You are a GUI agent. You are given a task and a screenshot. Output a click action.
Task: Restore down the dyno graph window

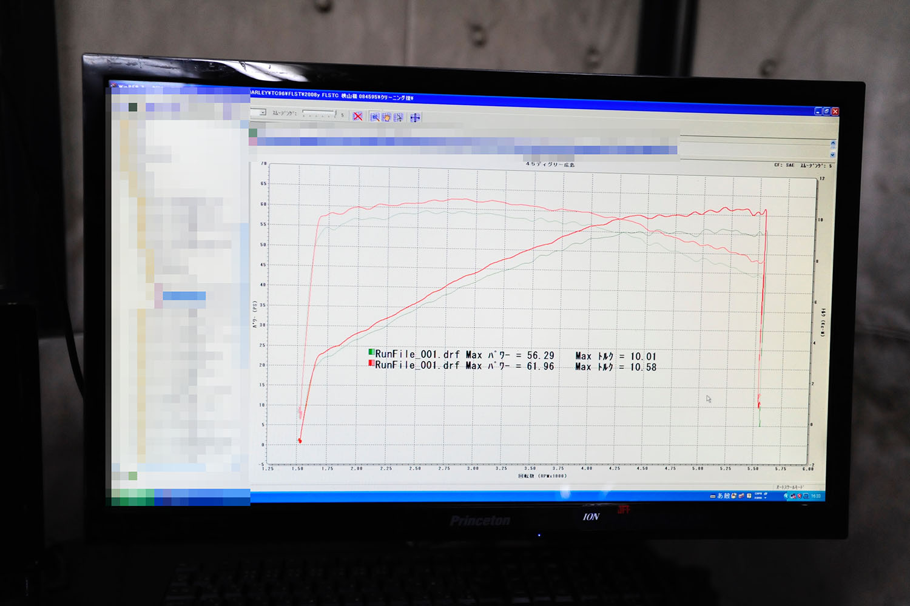pos(826,111)
